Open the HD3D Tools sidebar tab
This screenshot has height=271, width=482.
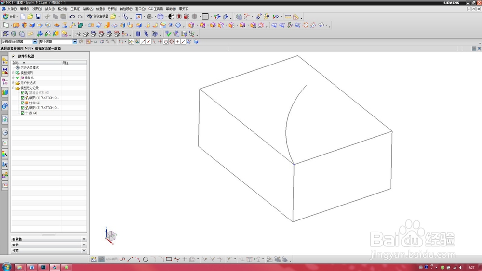(5, 106)
